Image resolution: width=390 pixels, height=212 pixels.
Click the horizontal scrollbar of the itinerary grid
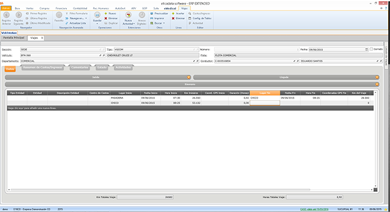(x=161, y=190)
